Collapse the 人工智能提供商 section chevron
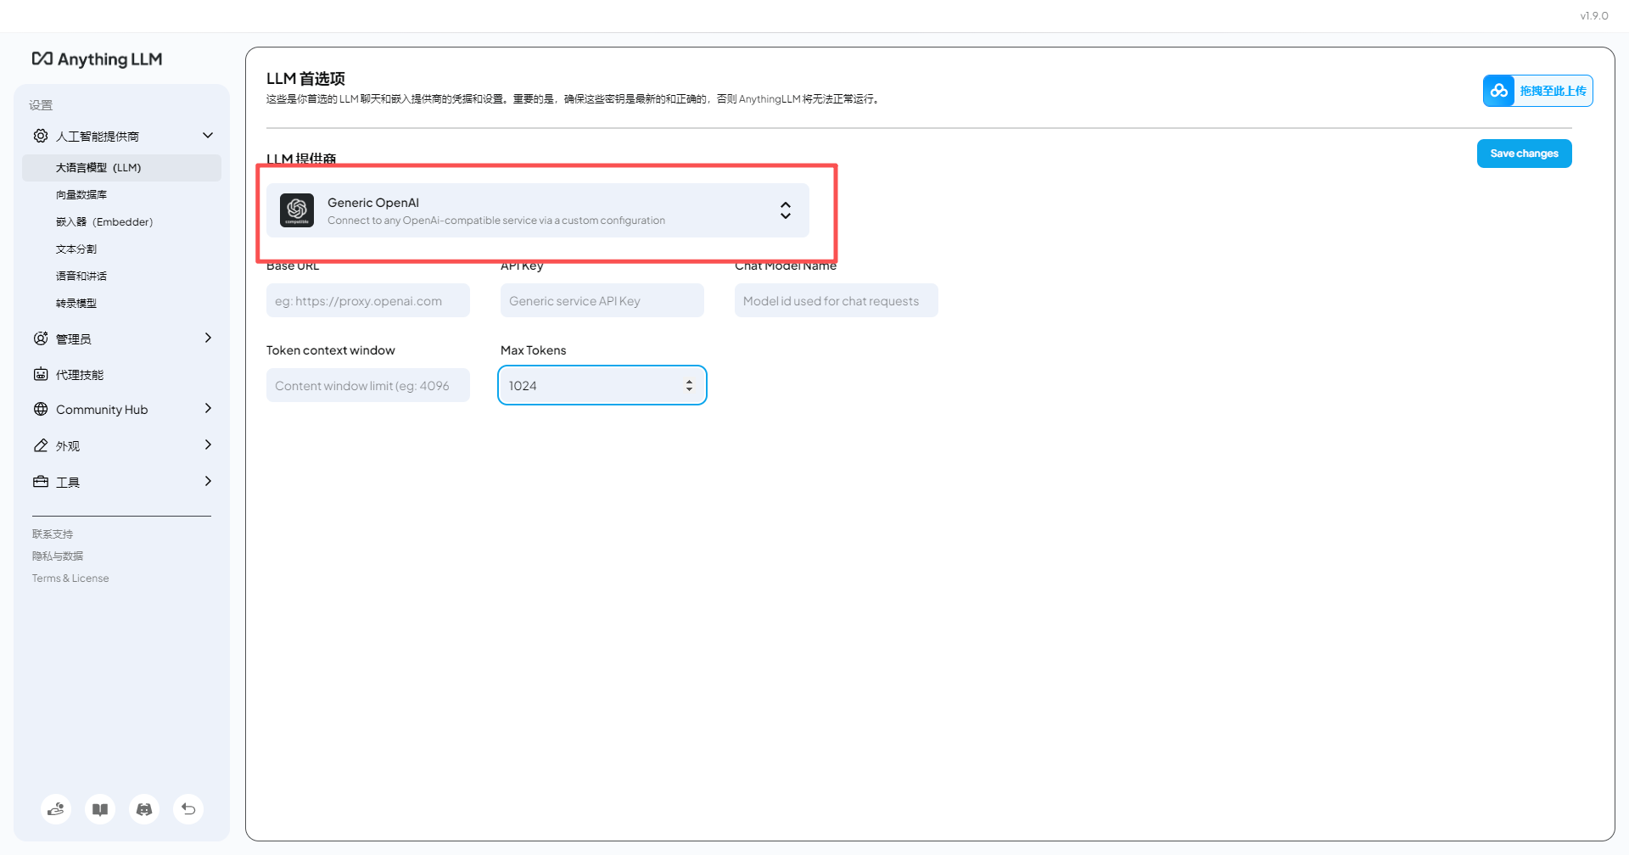1629x855 pixels. [208, 136]
